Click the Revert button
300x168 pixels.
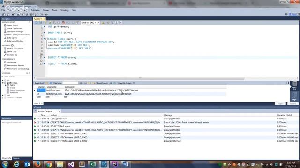292,104
